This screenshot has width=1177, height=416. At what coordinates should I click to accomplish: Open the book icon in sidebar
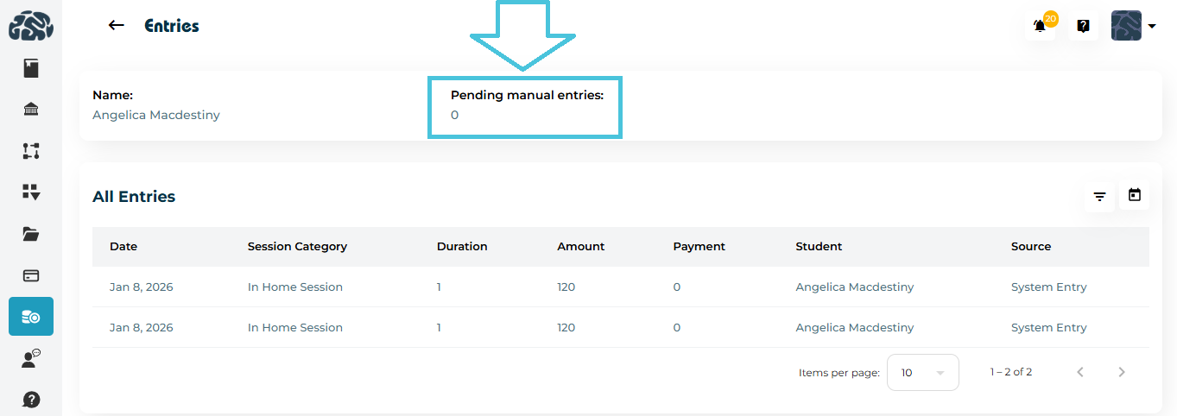click(31, 68)
